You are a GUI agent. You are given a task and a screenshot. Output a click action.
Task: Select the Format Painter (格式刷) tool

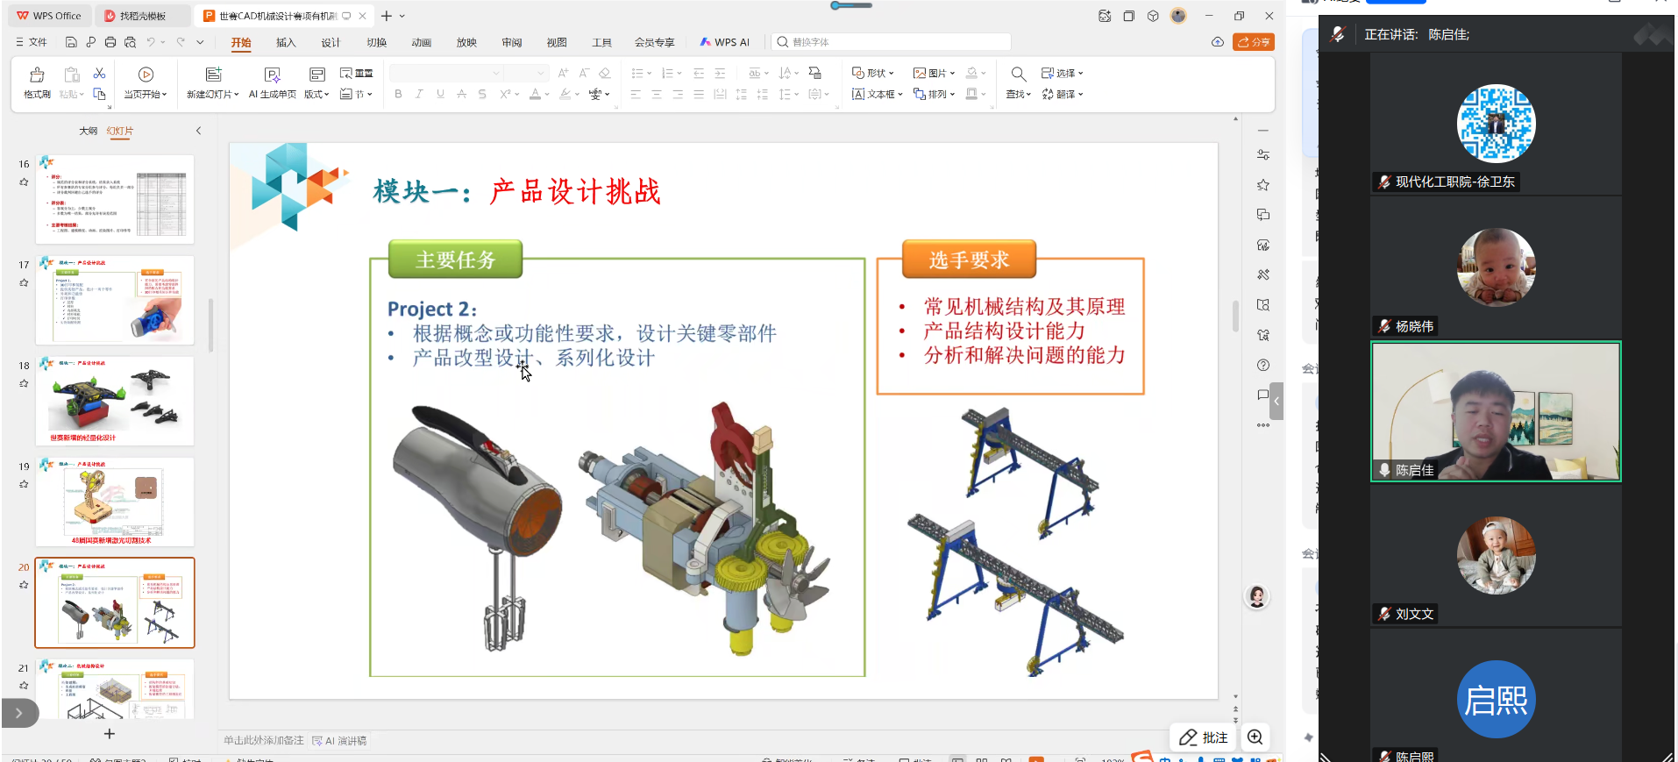[37, 82]
